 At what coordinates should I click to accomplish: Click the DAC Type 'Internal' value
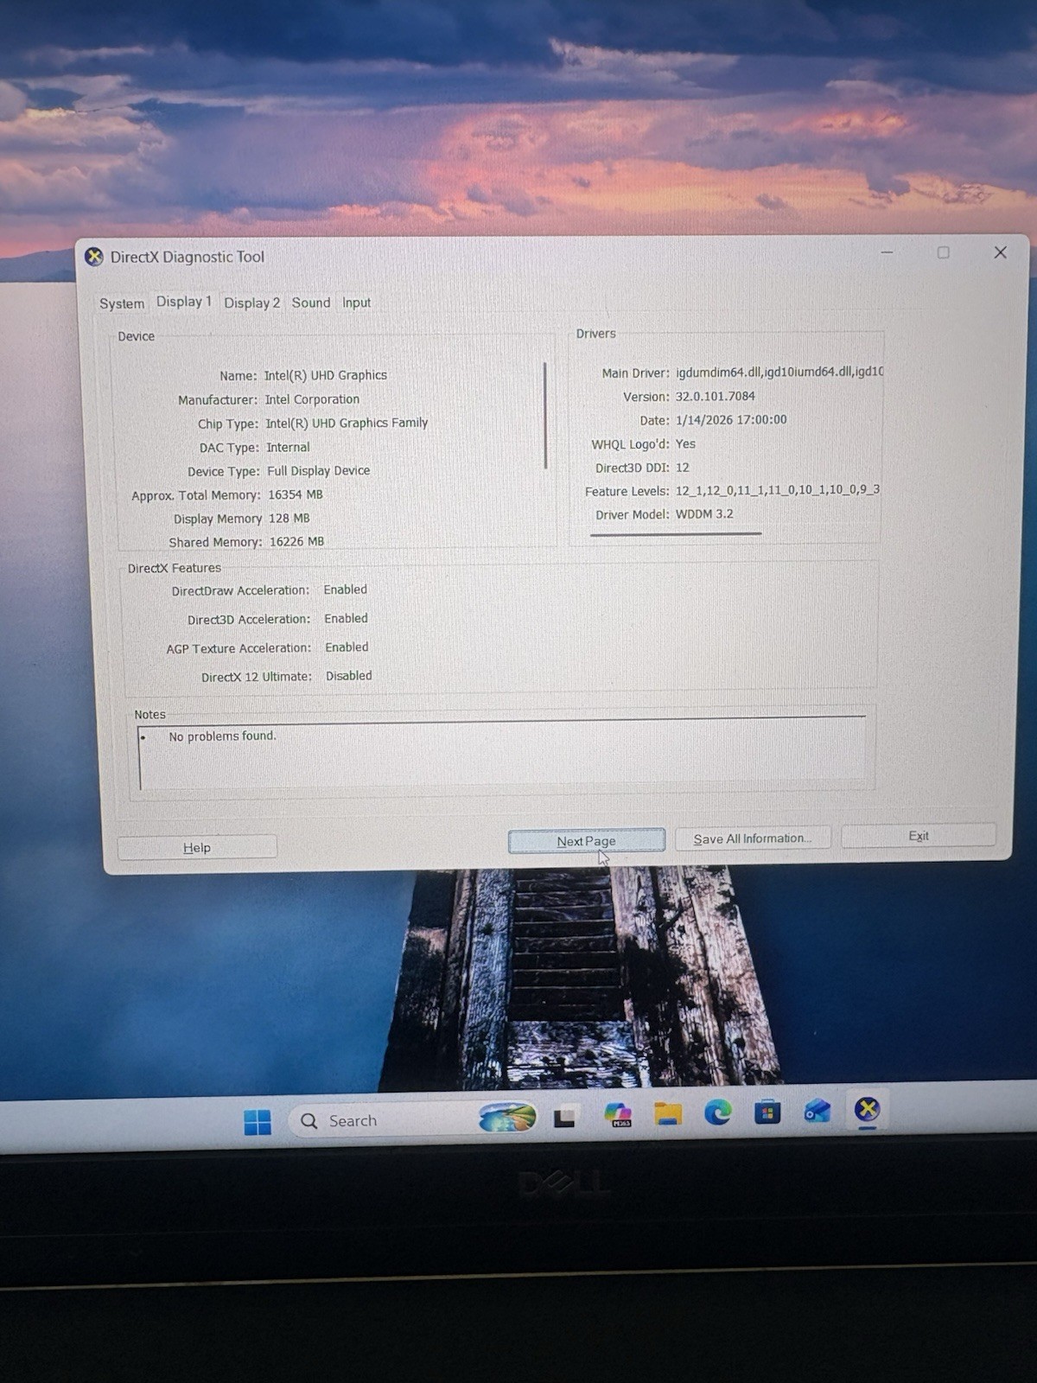[x=288, y=447]
